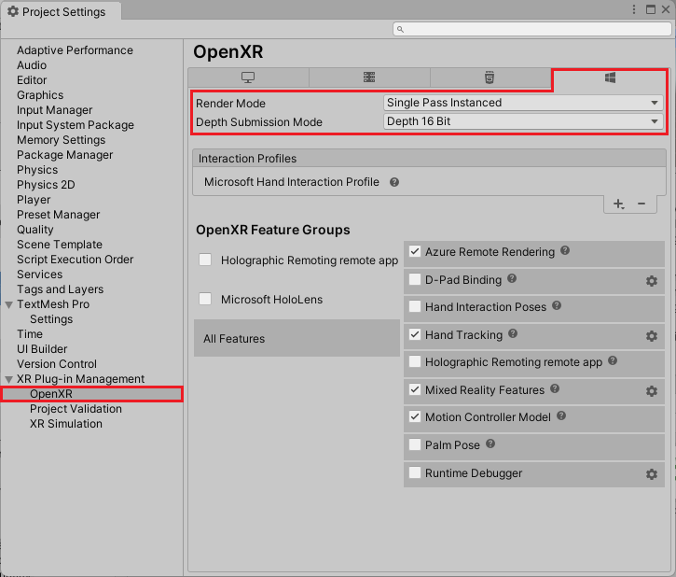
Task: Open Input System Package settings
Action: (75, 125)
